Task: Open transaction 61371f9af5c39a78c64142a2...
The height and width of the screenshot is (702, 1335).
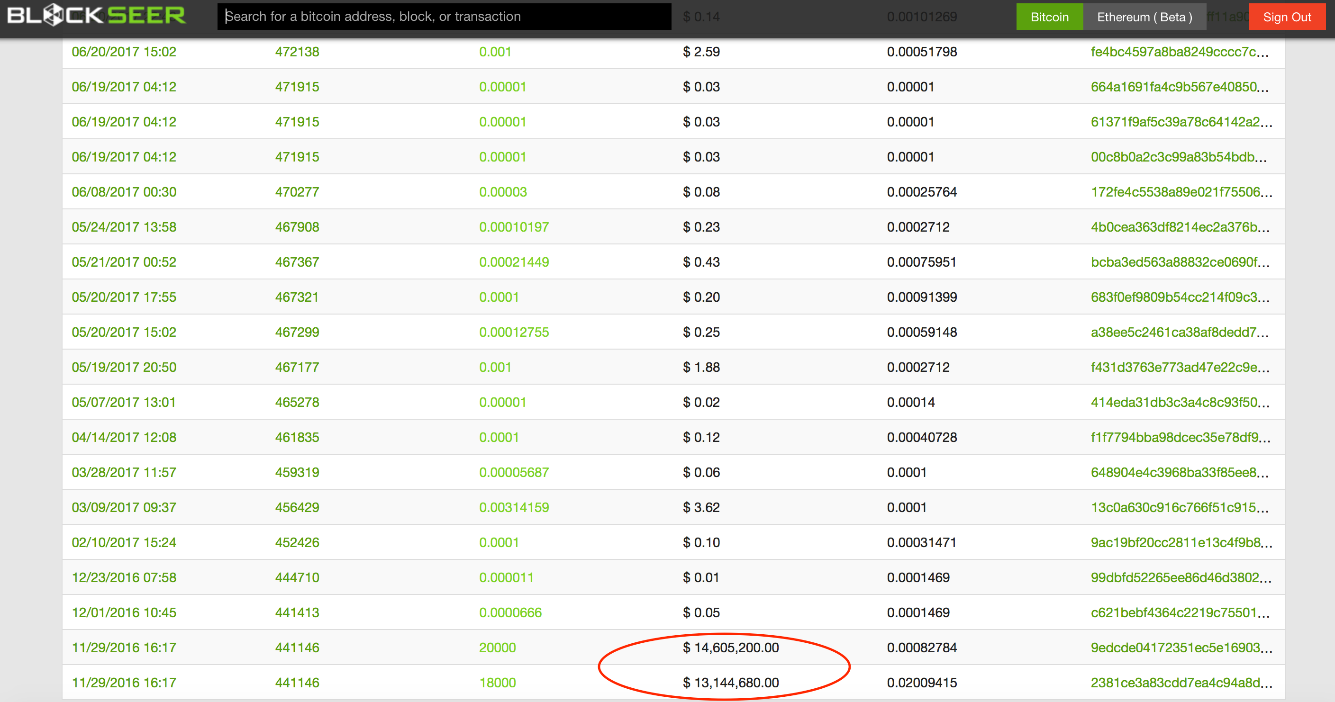Action: pyautogui.click(x=1181, y=122)
